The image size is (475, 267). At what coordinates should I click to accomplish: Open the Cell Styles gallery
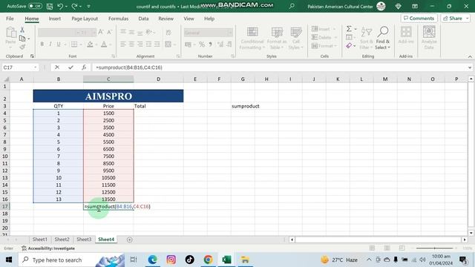coord(295,39)
